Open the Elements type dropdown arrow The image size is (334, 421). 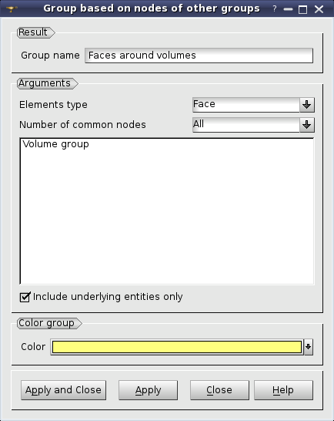point(307,105)
